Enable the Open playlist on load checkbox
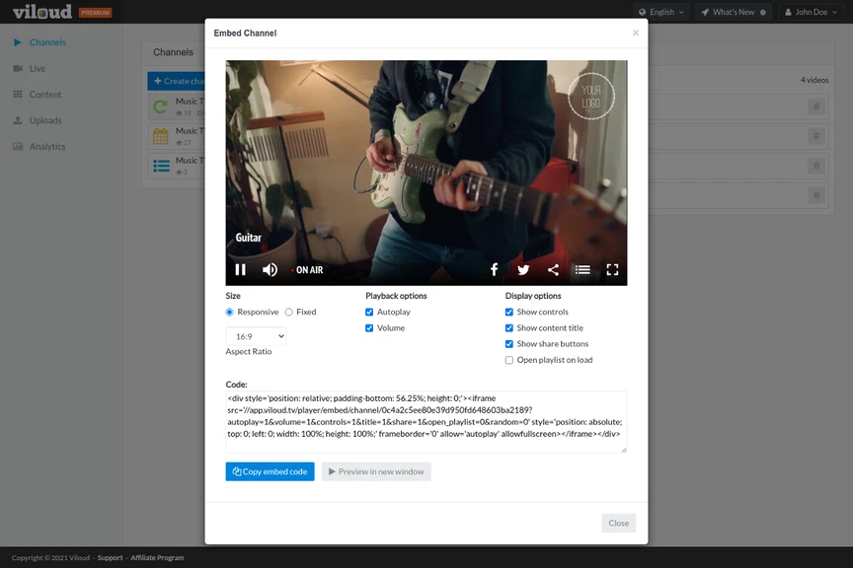Viewport: 853px width, 568px height. (508, 359)
